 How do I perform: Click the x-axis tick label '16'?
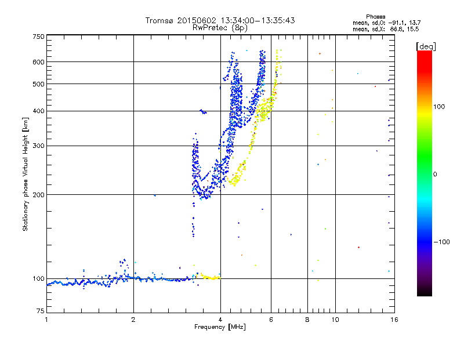394,320
